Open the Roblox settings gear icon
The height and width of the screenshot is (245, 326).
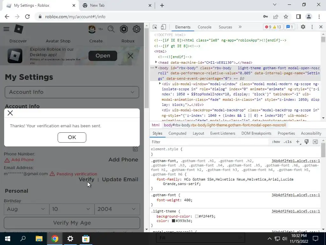136,29
